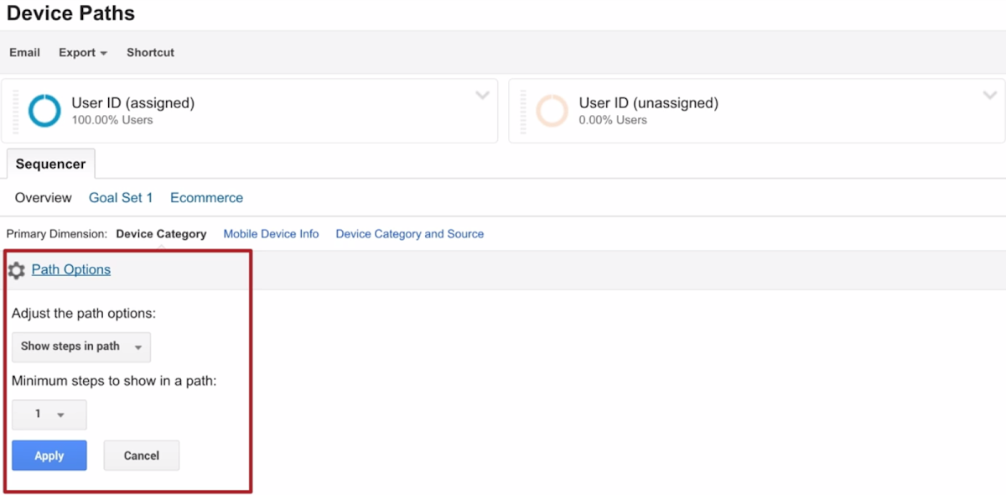Grab the assigned segment drag handle

coord(15,111)
